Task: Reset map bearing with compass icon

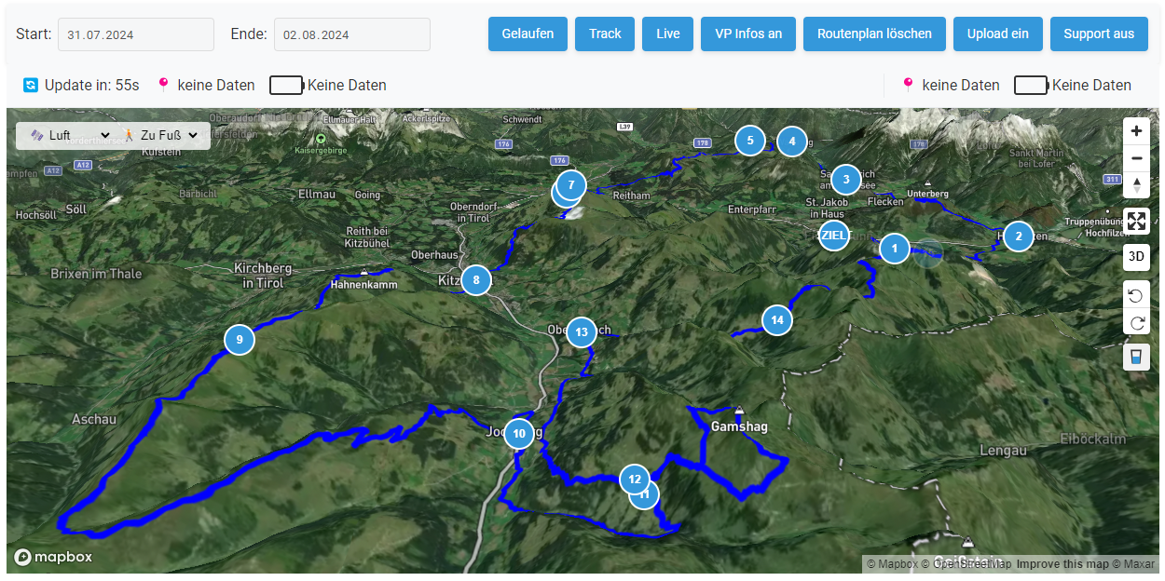Action: pyautogui.click(x=1136, y=184)
